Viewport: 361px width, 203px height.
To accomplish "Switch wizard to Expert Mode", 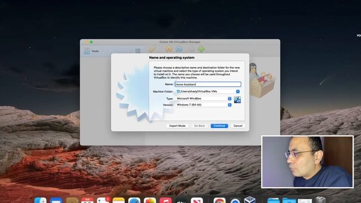I will 177,126.
